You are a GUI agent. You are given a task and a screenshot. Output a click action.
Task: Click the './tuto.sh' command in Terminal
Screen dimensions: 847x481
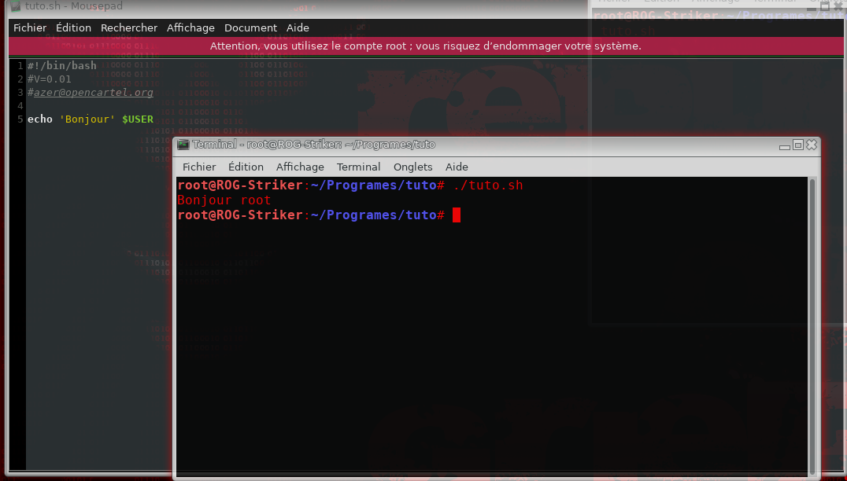(x=488, y=185)
